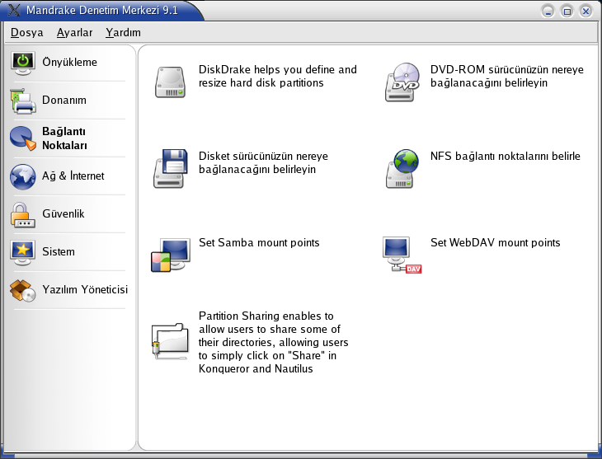Click the Partition Sharing folder icon

(x=170, y=341)
